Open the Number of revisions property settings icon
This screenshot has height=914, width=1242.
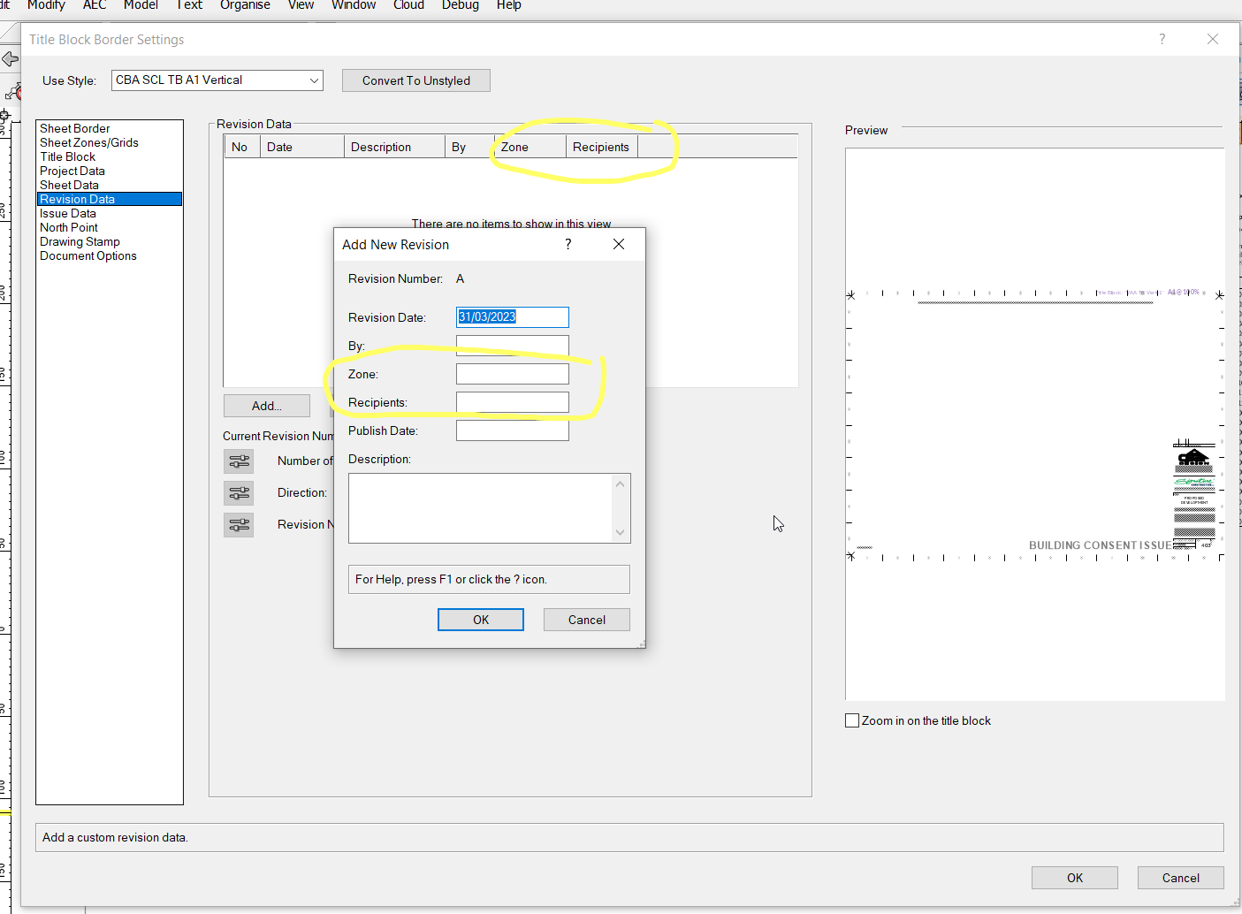[x=239, y=461]
